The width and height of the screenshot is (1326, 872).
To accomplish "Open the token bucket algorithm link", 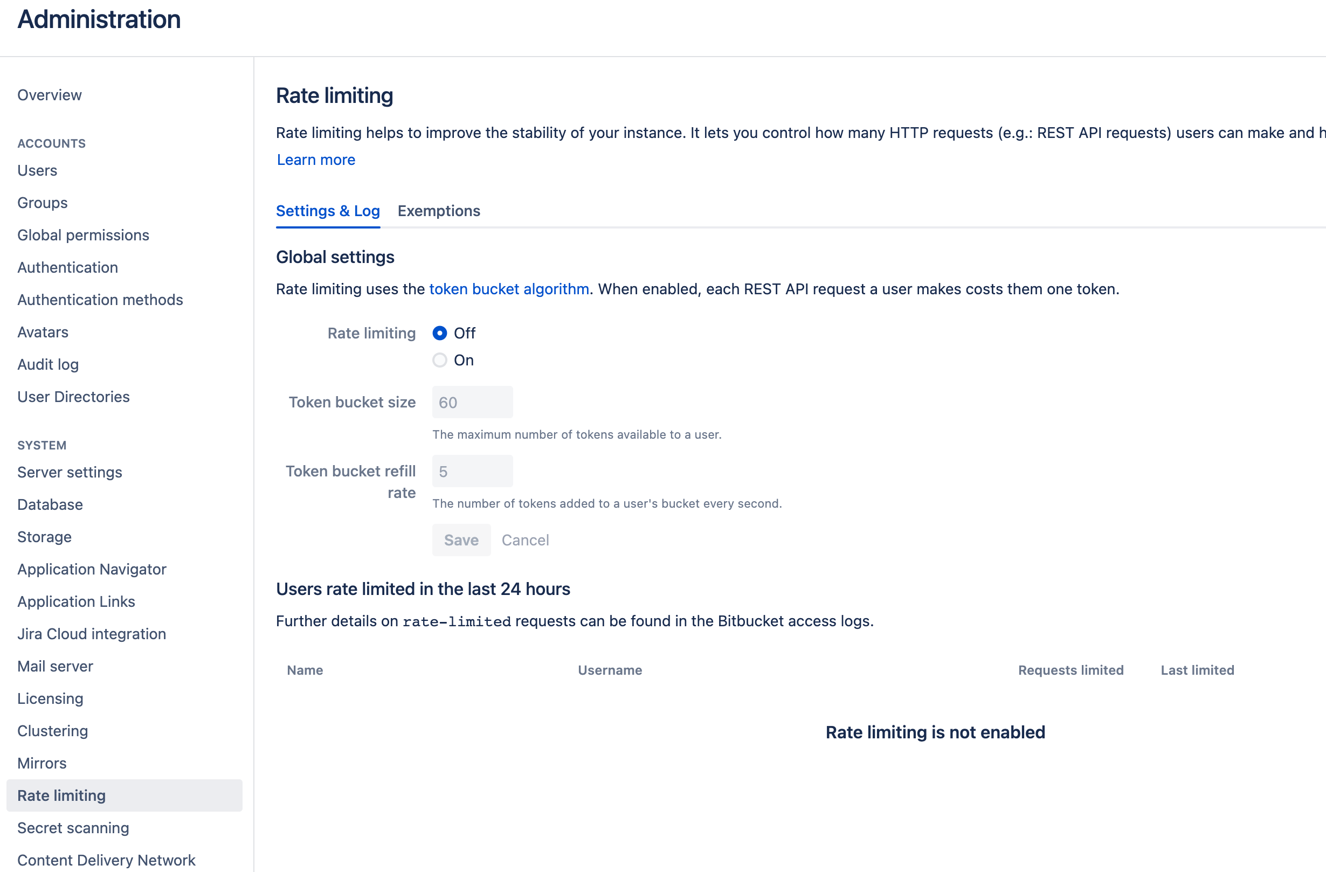I will (509, 289).
